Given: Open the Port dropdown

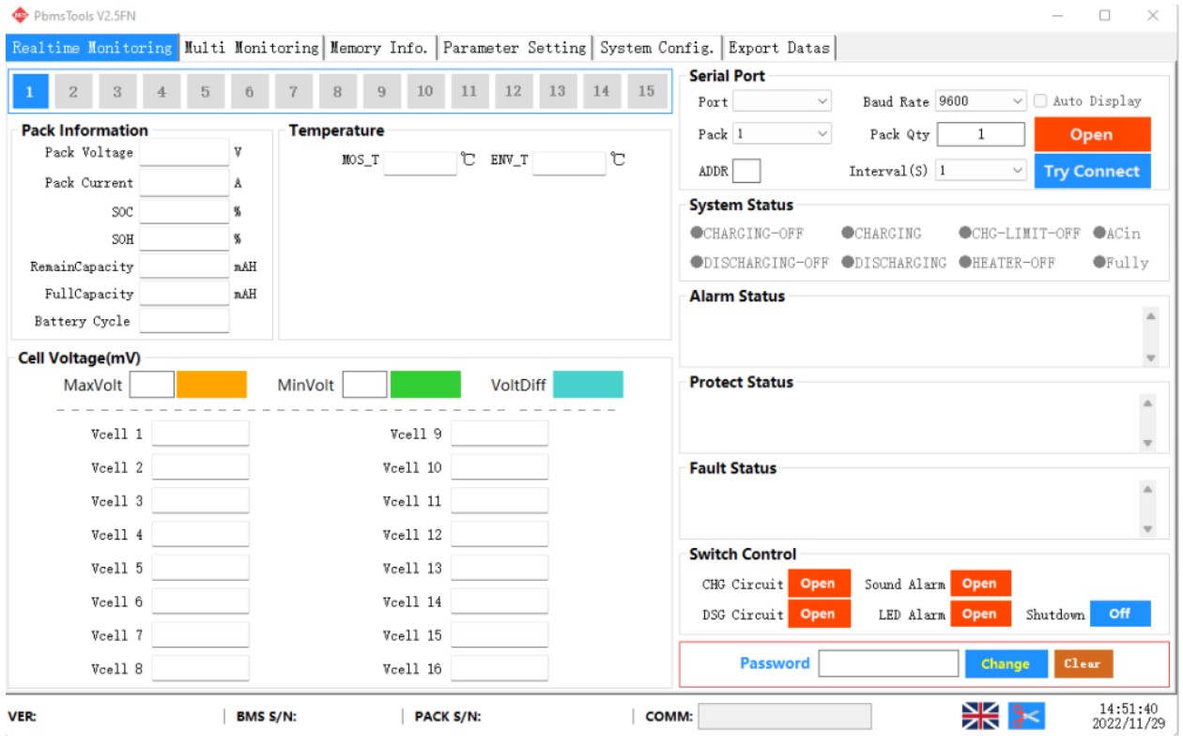Looking at the screenshot, I should tap(782, 101).
